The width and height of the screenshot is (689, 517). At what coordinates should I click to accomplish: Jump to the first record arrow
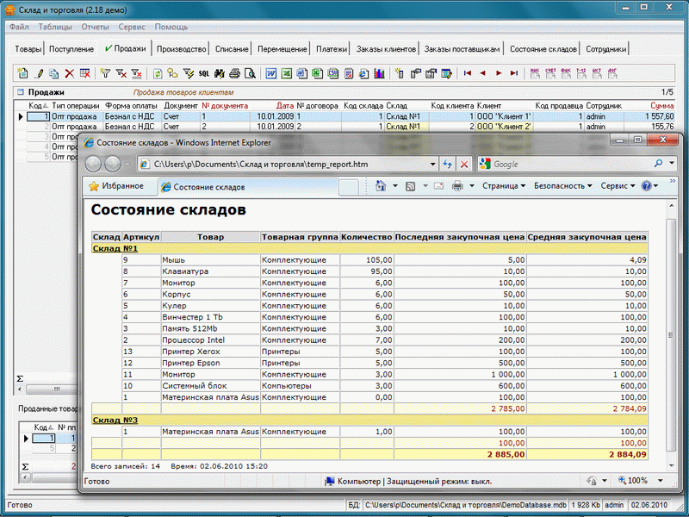(468, 74)
